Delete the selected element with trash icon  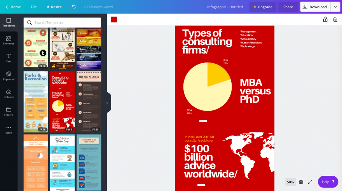(335, 19)
